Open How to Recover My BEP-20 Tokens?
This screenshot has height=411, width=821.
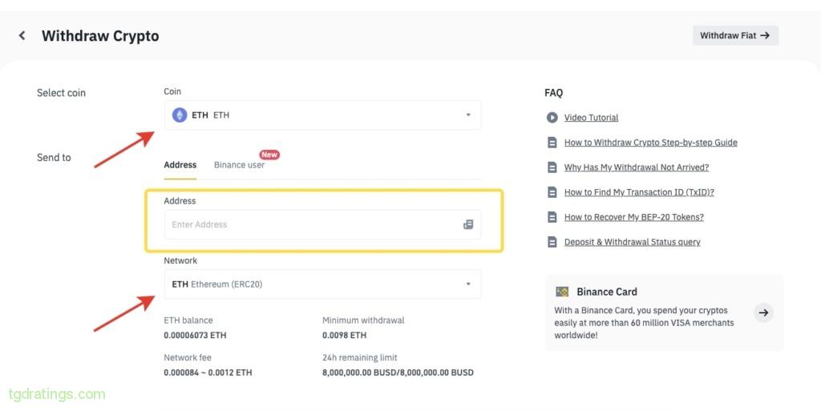633,217
